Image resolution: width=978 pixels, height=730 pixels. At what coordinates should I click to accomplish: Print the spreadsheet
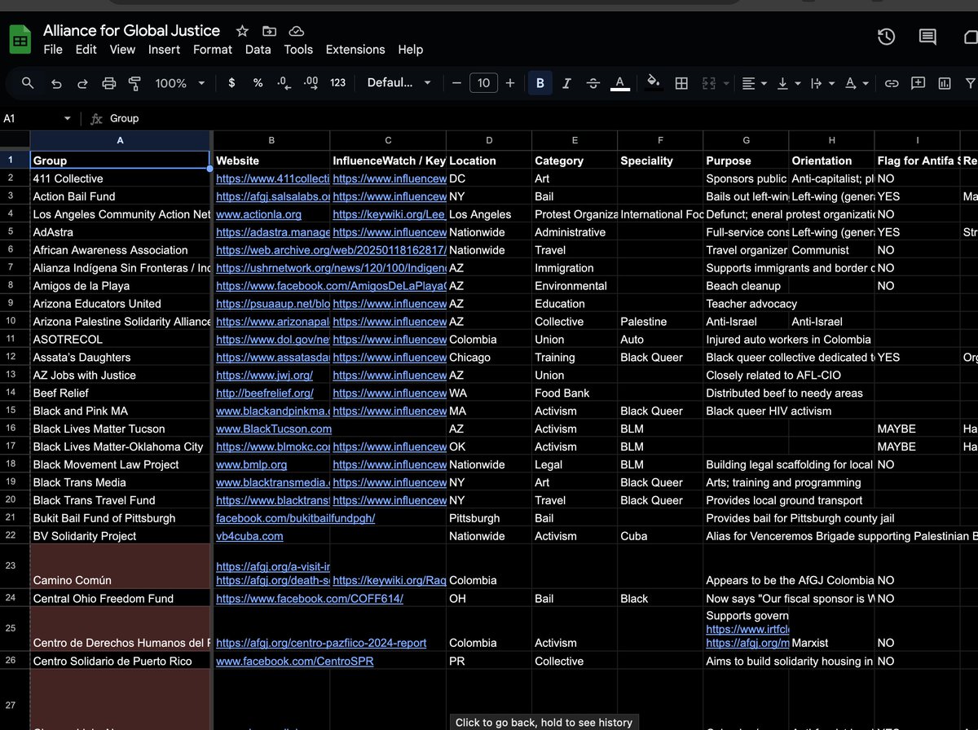click(x=109, y=83)
